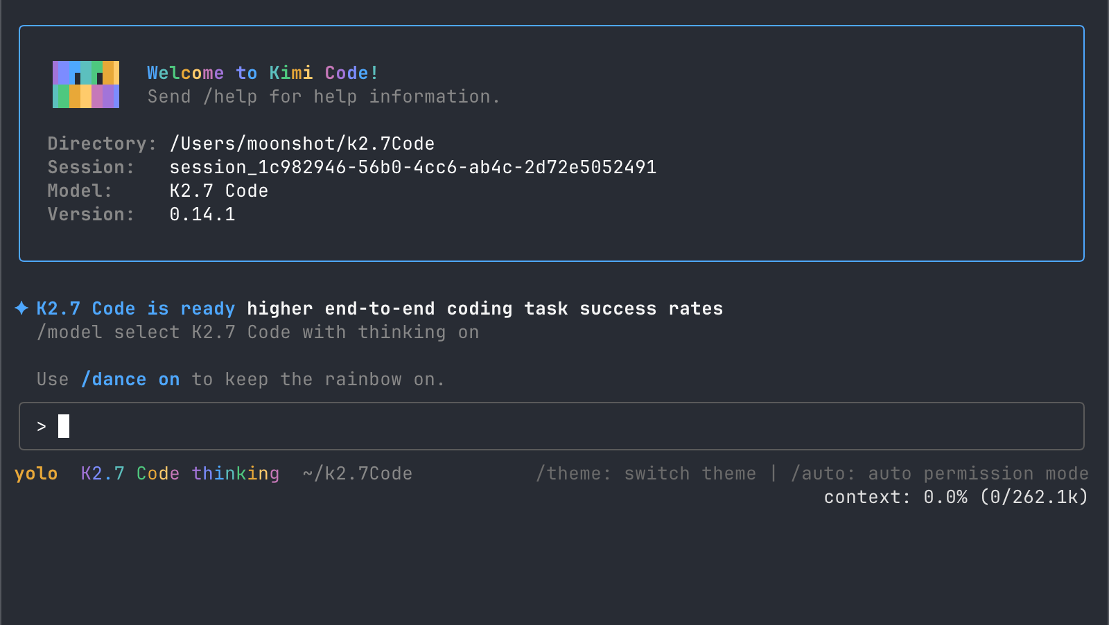Click the ~/k2.7Code path in status bar
This screenshot has width=1109, height=625.
358,473
